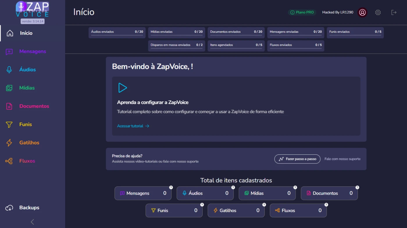Collapse the sidebar with the chevron arrow
Image resolution: width=407 pixels, height=228 pixels.
tap(32, 222)
